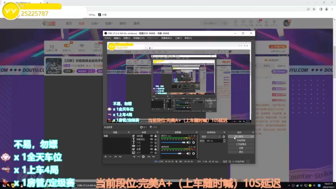This screenshot has width=336, height=189.
Task: Toggle the lock of the 目前段位 source
Action: click(155, 139)
